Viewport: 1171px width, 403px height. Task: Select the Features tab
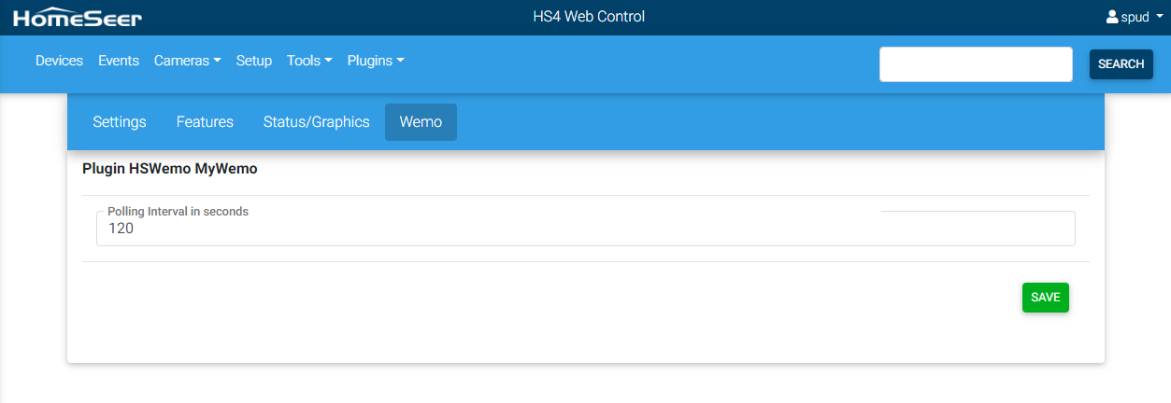pos(205,122)
